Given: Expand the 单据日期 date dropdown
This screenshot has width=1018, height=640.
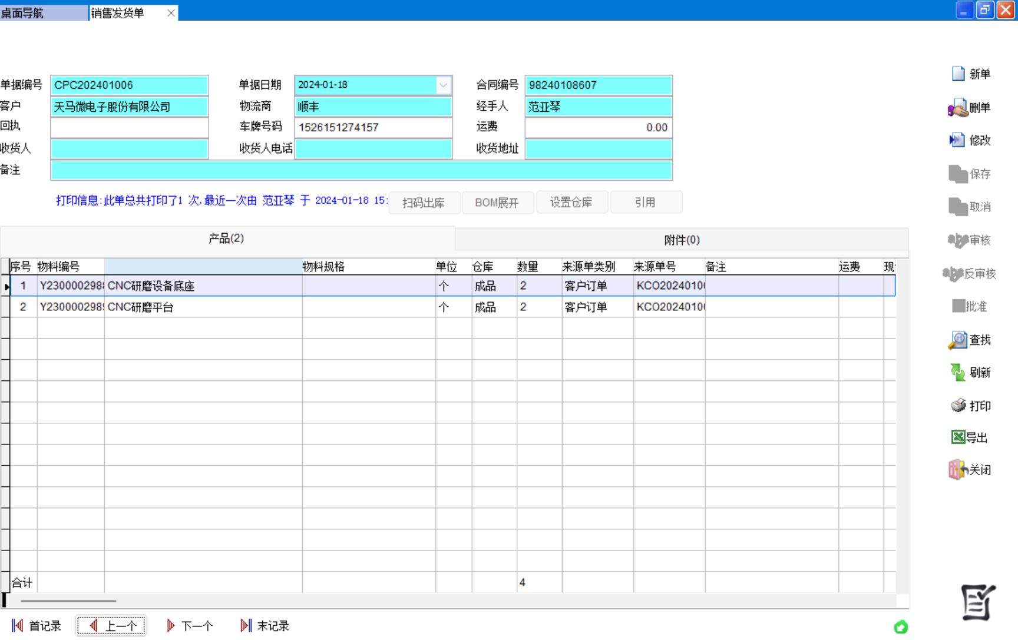Looking at the screenshot, I should [443, 85].
